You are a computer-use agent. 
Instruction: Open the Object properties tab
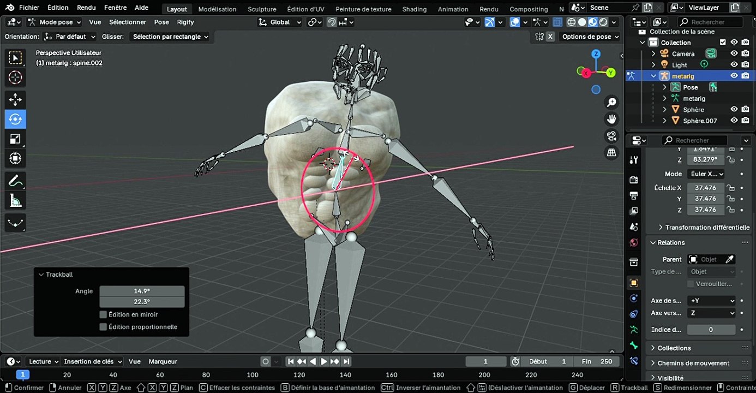point(634,283)
